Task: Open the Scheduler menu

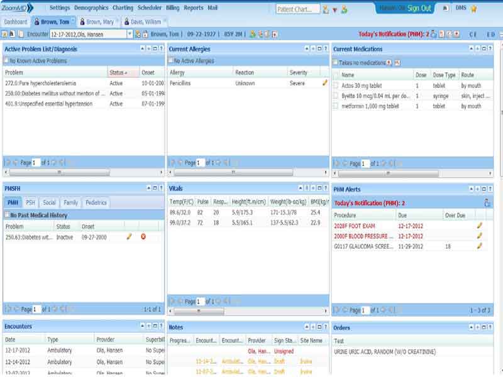Action: click(150, 8)
